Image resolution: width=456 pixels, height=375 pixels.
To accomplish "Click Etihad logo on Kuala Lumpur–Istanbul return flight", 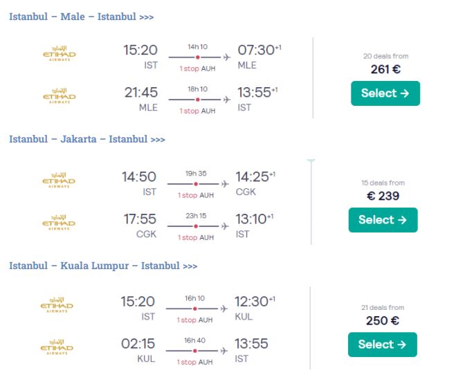I will [x=58, y=347].
